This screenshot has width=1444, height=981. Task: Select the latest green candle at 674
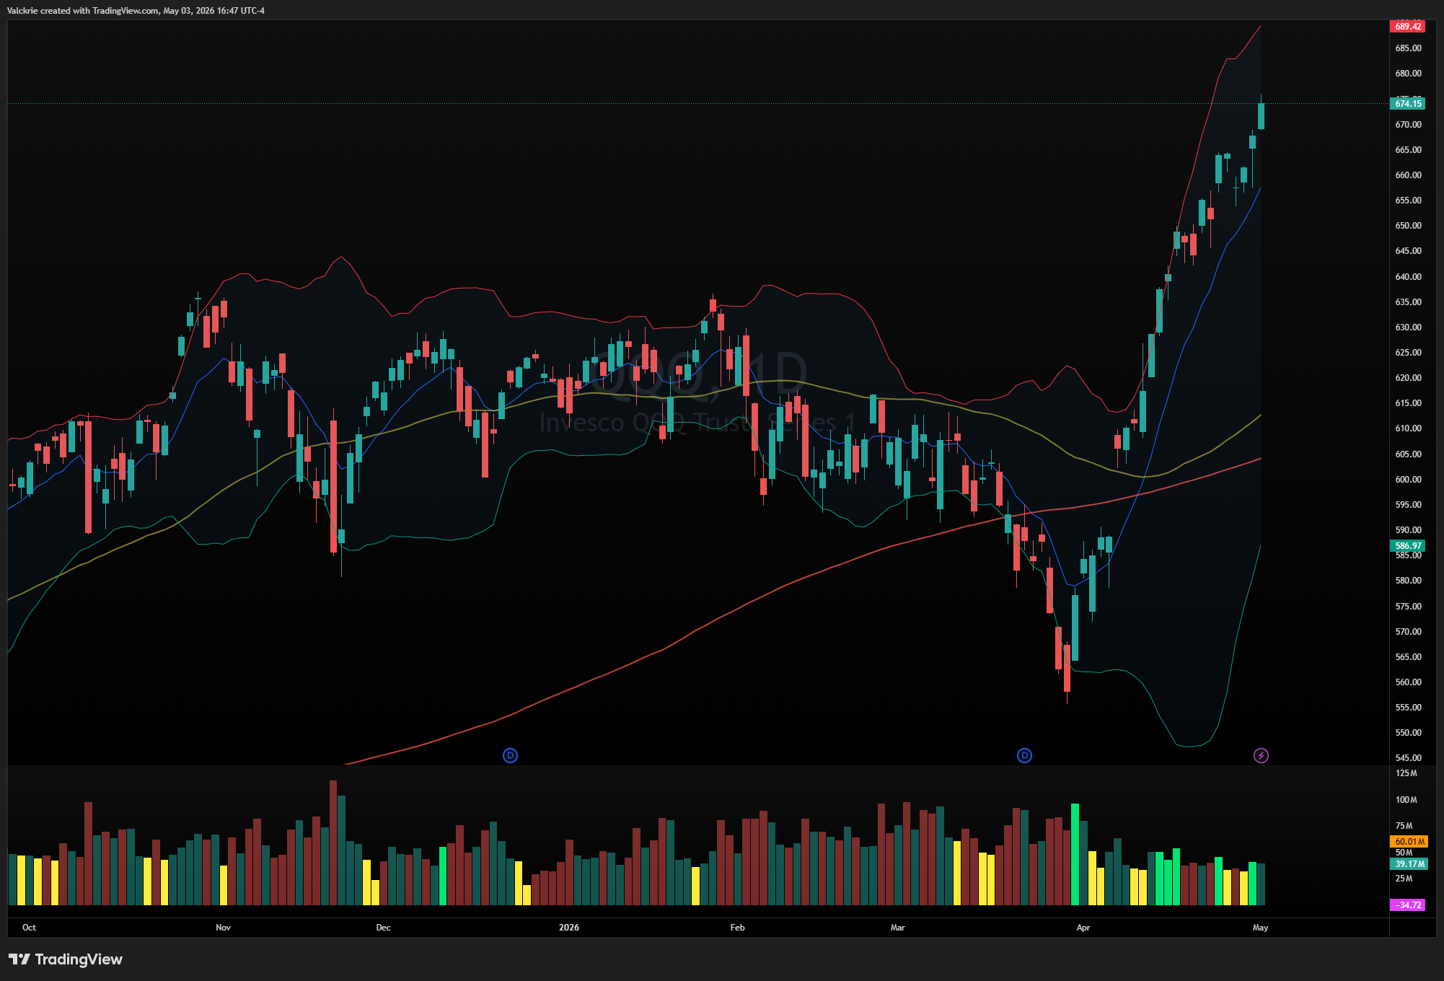tap(1261, 116)
